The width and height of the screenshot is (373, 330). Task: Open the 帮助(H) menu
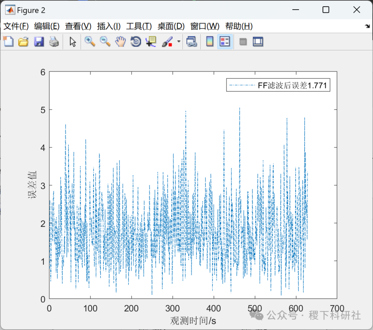[x=239, y=26]
